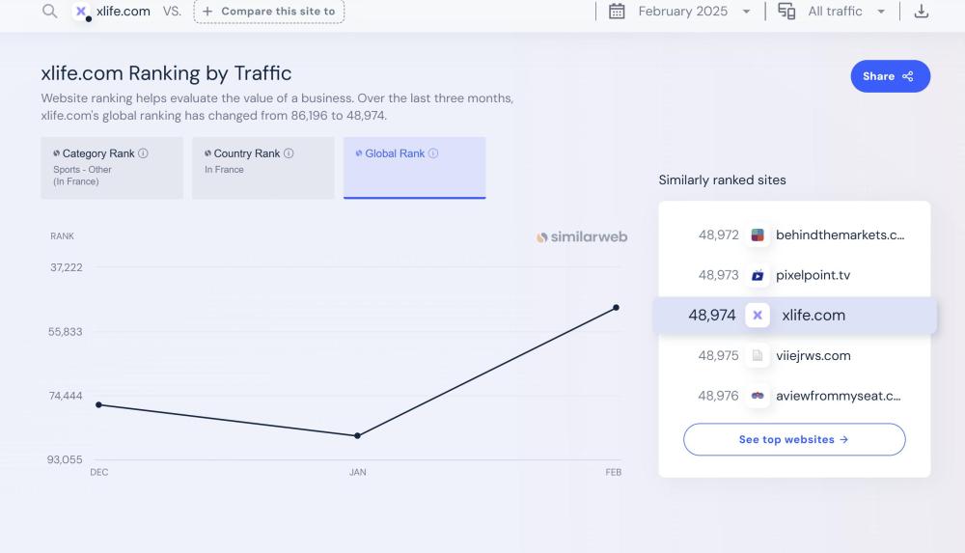Open the viiejrws.com ranked site link
This screenshot has height=553, width=965.
[813, 355]
